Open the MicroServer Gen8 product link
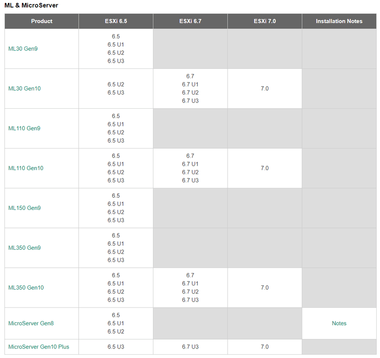 click(31, 323)
